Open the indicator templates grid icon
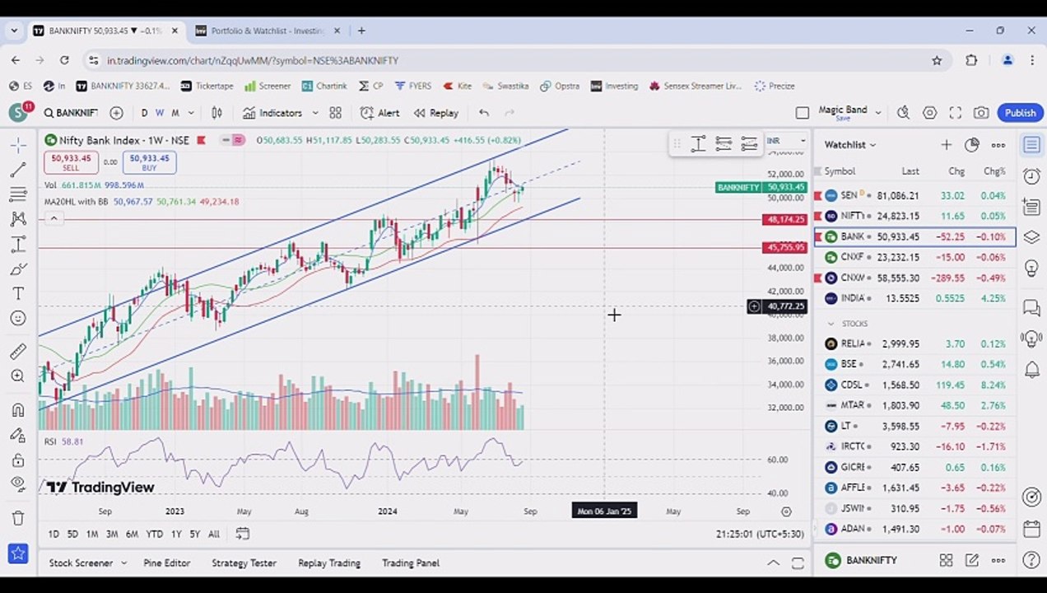The height and width of the screenshot is (593, 1047). click(336, 113)
